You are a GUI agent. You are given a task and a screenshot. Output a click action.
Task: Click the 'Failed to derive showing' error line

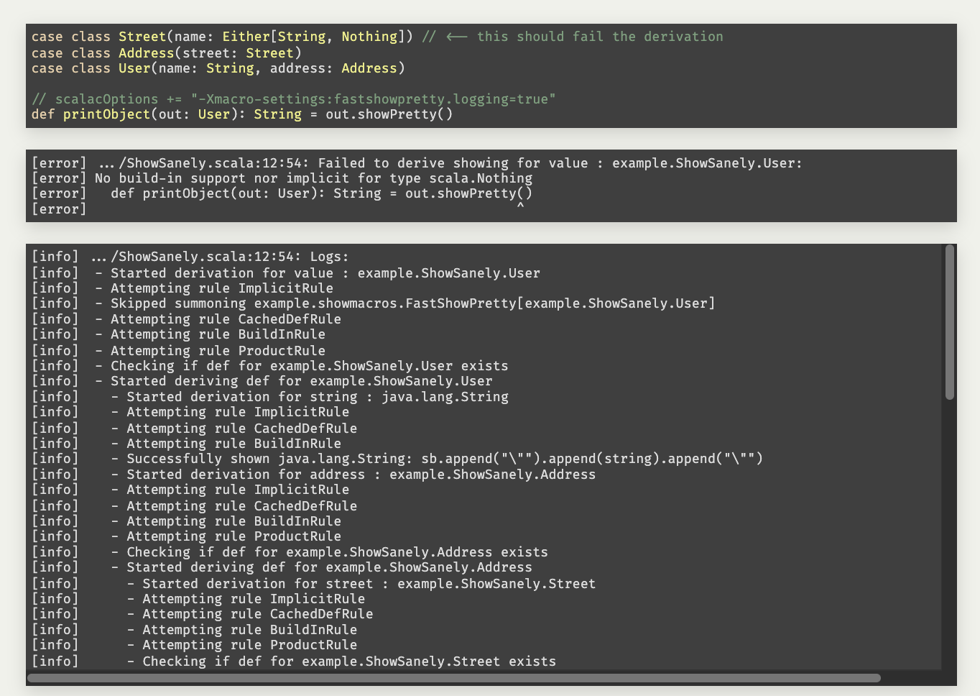[x=415, y=162]
